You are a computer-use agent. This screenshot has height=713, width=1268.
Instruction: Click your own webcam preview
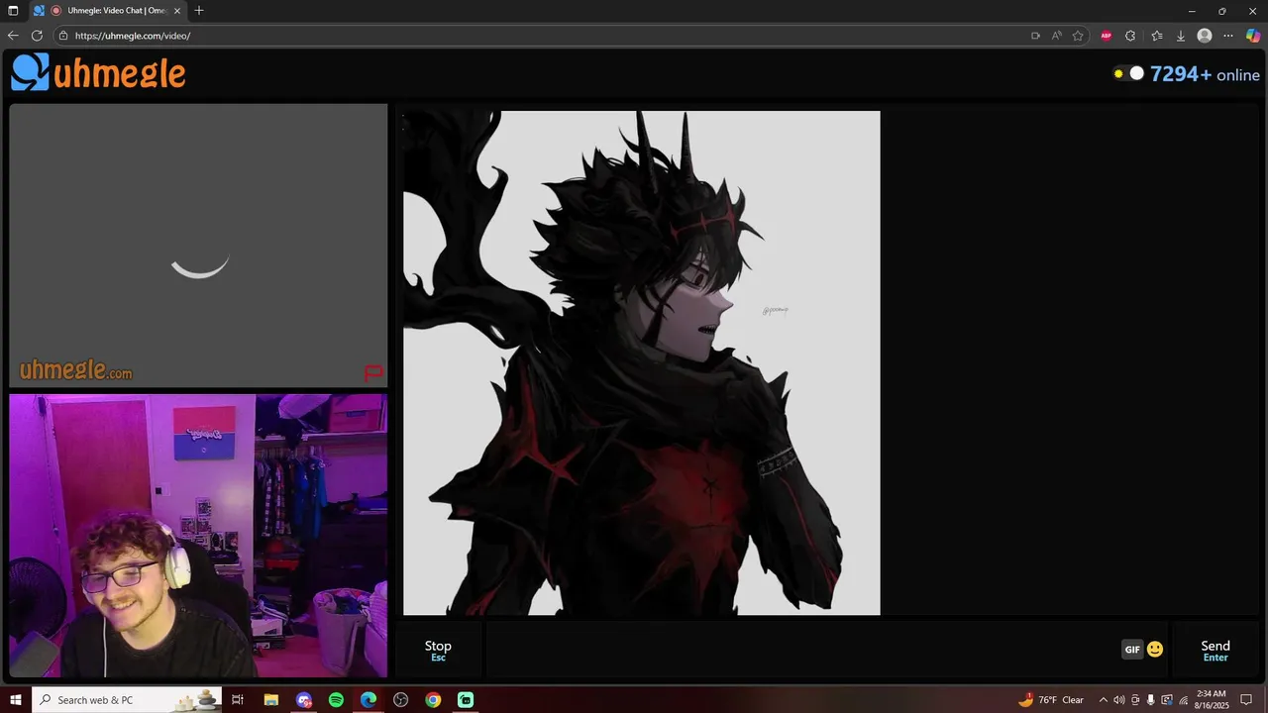coord(198,536)
